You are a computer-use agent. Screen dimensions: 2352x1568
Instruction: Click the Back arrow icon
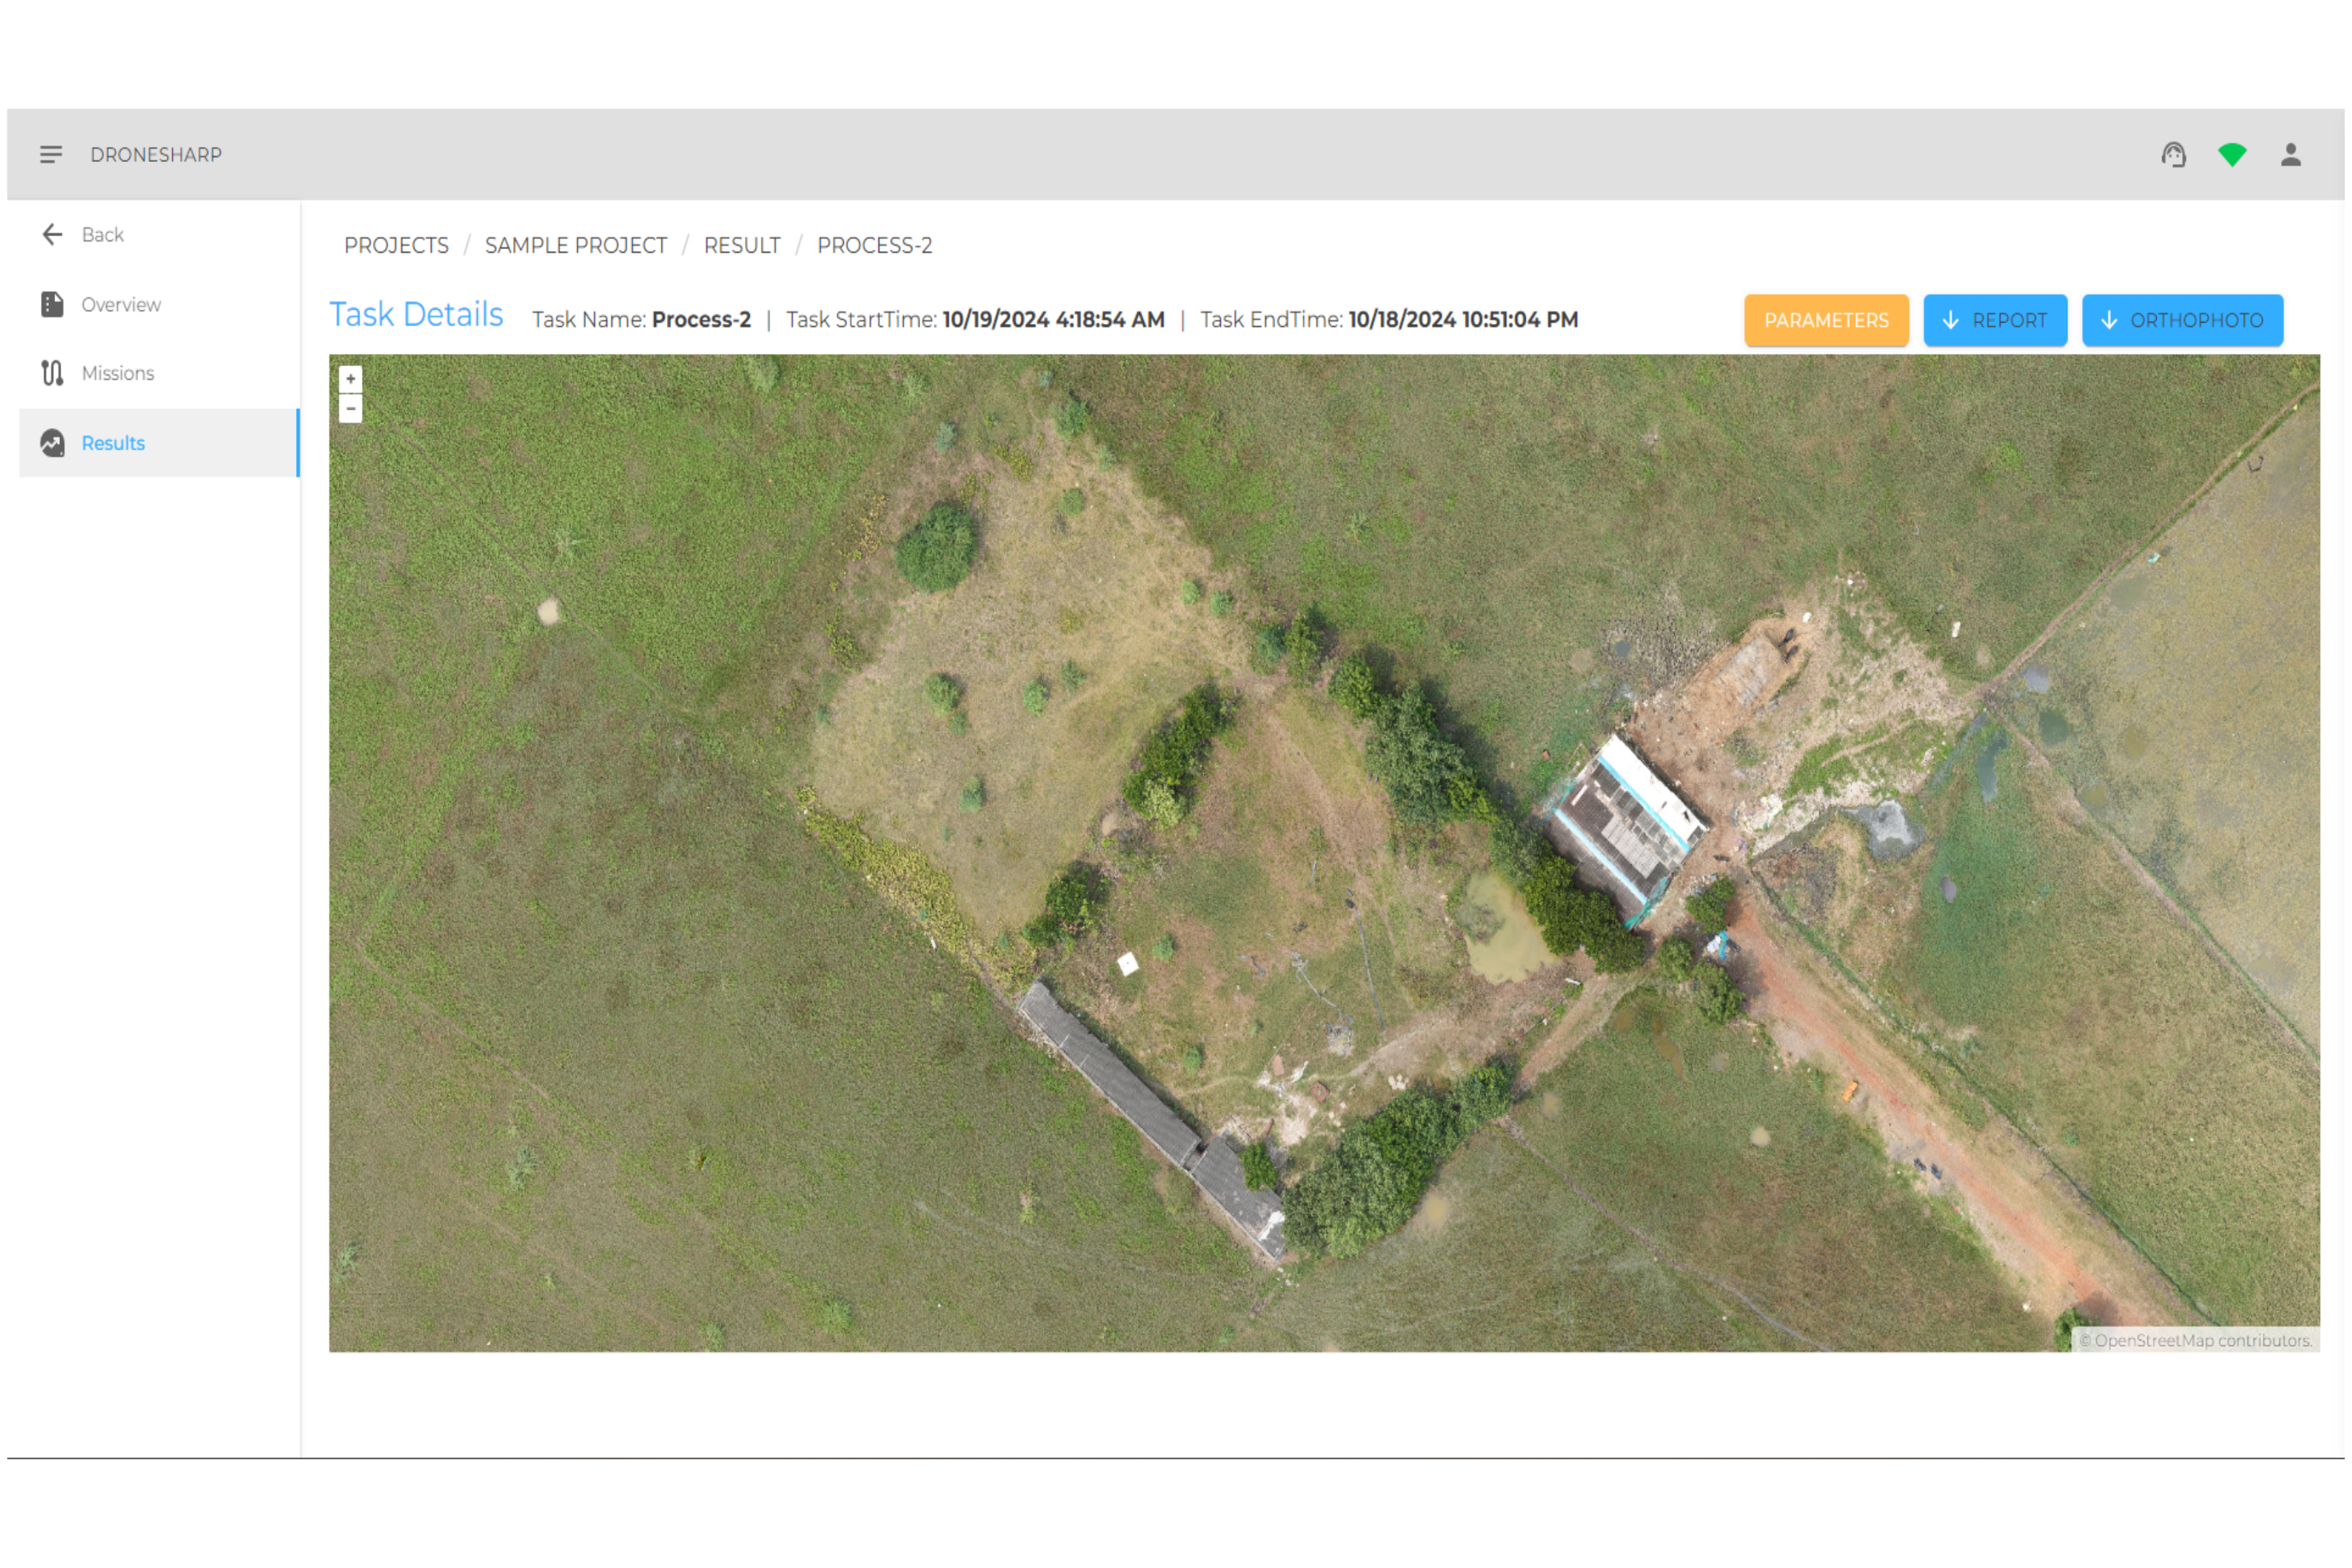click(52, 234)
